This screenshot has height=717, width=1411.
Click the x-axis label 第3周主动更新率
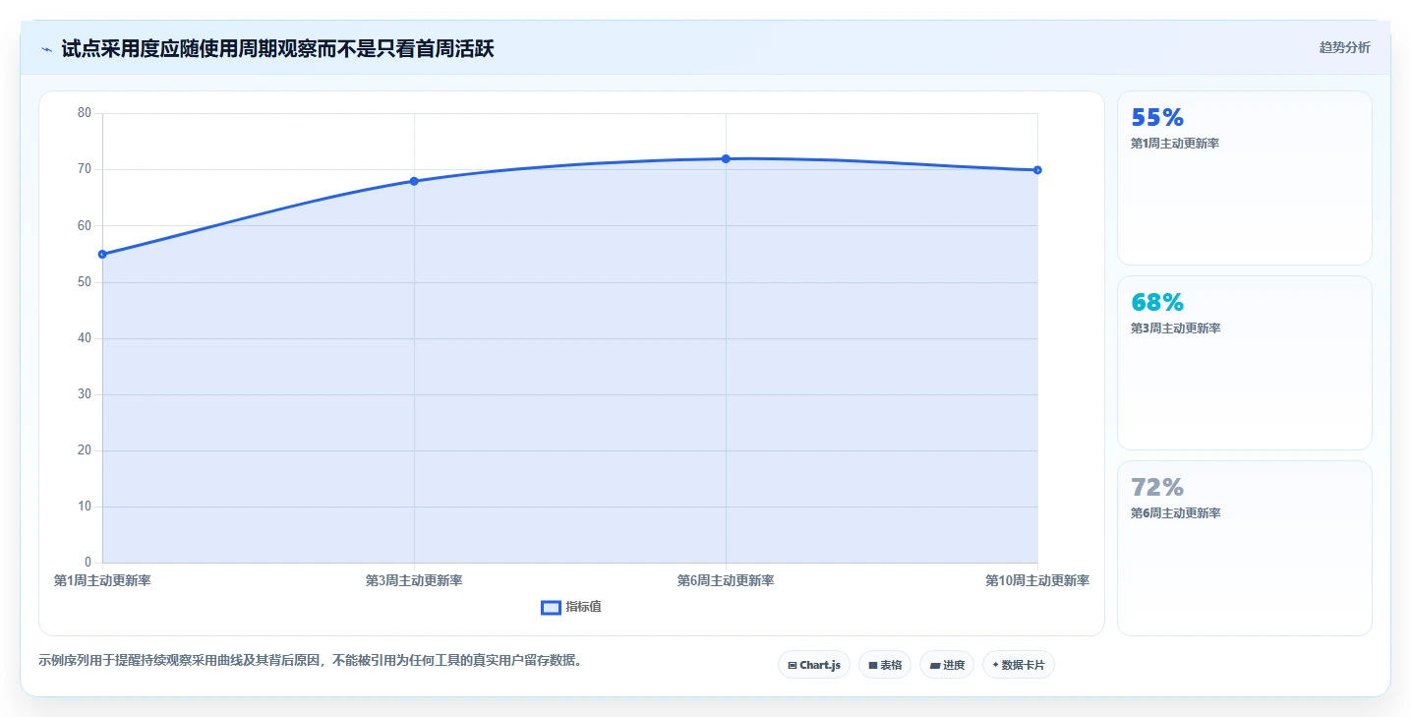[414, 580]
